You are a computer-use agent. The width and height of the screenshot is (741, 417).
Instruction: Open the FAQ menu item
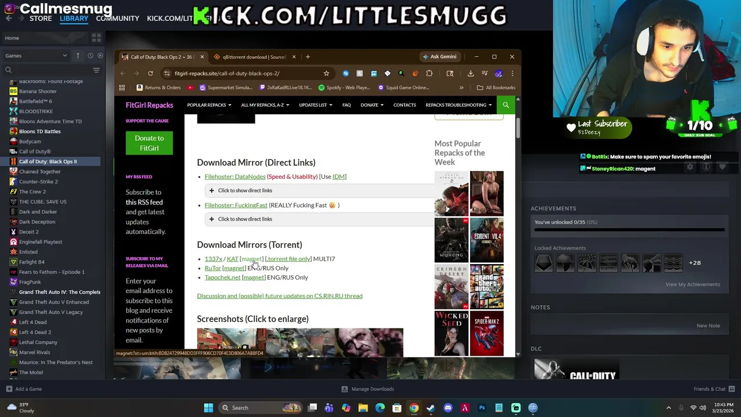click(346, 105)
